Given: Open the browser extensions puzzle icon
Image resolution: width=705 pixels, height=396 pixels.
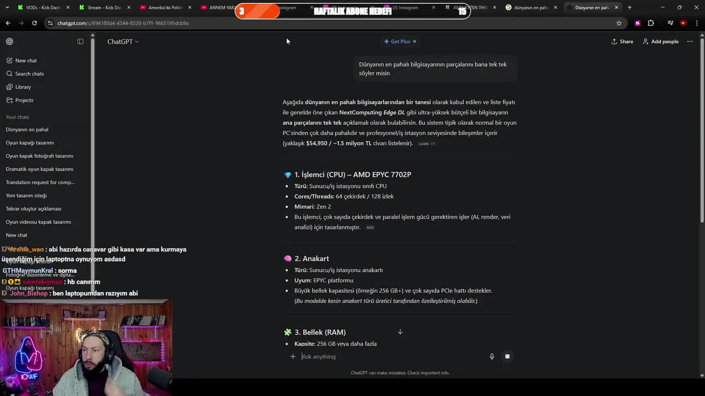Looking at the screenshot, I should click(650, 23).
